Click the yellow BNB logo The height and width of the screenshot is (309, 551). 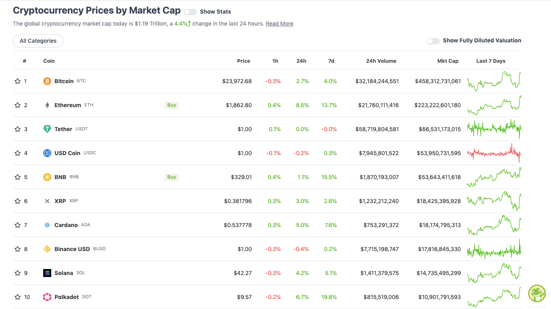pyautogui.click(x=47, y=177)
